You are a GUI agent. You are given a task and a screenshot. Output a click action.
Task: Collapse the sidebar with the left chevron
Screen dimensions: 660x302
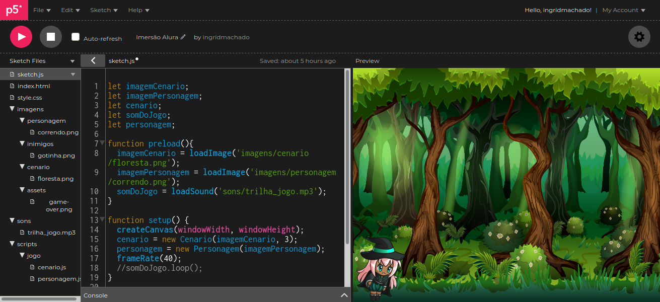tap(93, 61)
